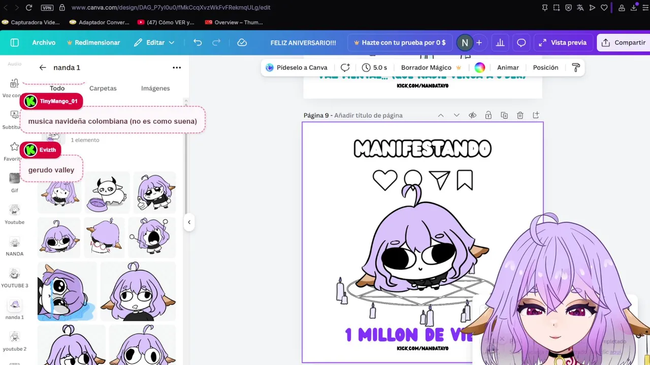
Task: Select the MANIFESTANDO heading on the canvas
Action: pyautogui.click(x=422, y=149)
